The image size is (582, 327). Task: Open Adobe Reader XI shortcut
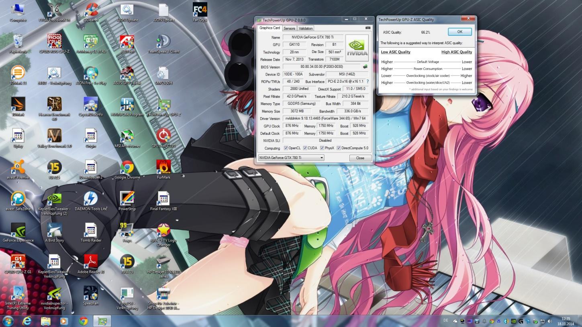(91, 264)
